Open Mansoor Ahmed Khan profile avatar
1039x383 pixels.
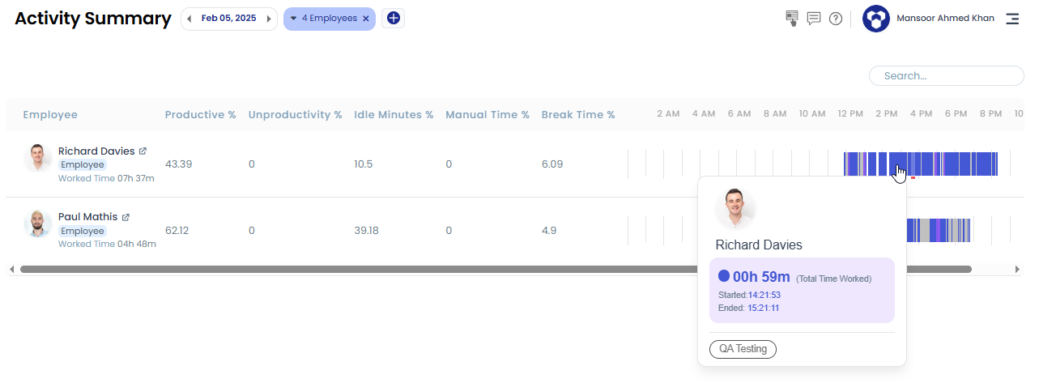(x=876, y=19)
